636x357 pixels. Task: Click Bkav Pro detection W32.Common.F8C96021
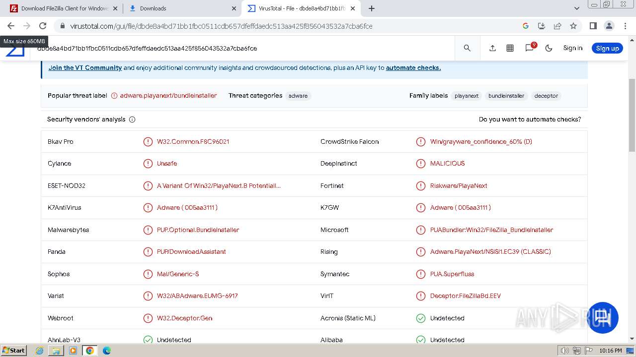pos(193,142)
